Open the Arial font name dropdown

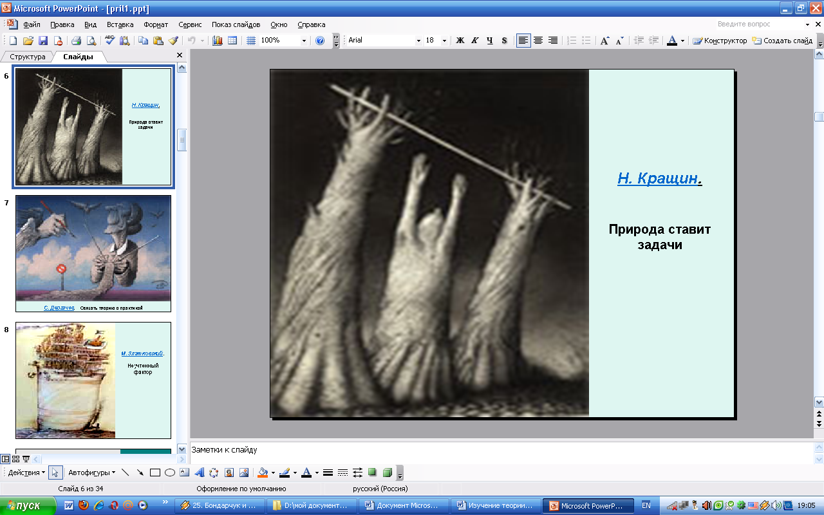[418, 41]
